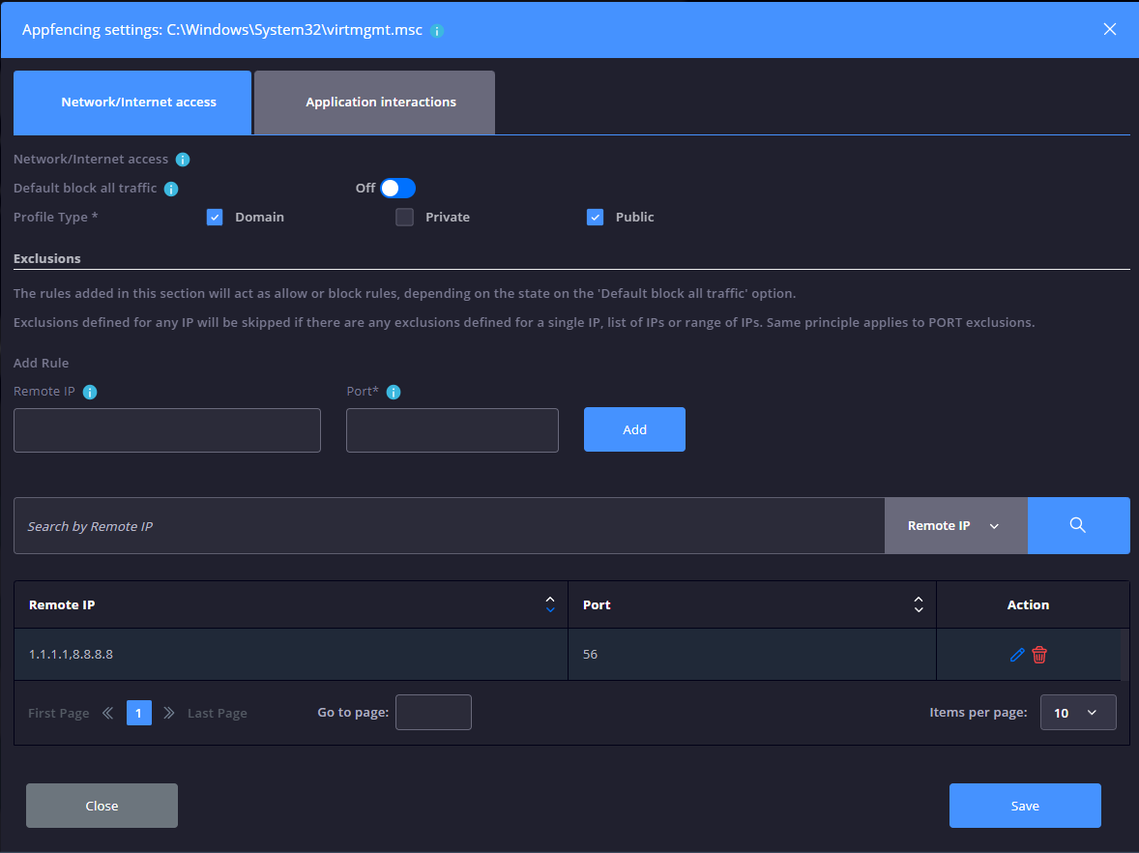Click the First Page link
The height and width of the screenshot is (853, 1139).
point(59,714)
